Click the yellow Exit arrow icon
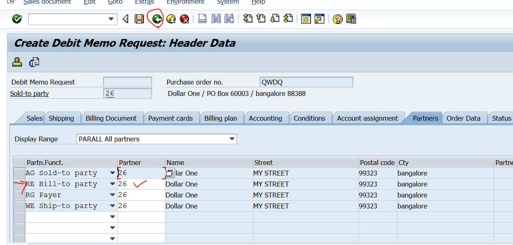Viewport: 513px width, 245px height. tap(171, 19)
